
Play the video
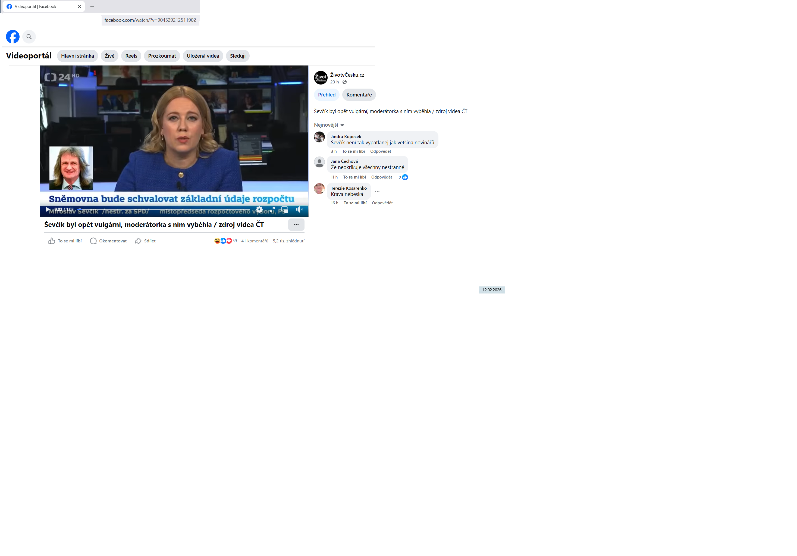pyautogui.click(x=48, y=210)
